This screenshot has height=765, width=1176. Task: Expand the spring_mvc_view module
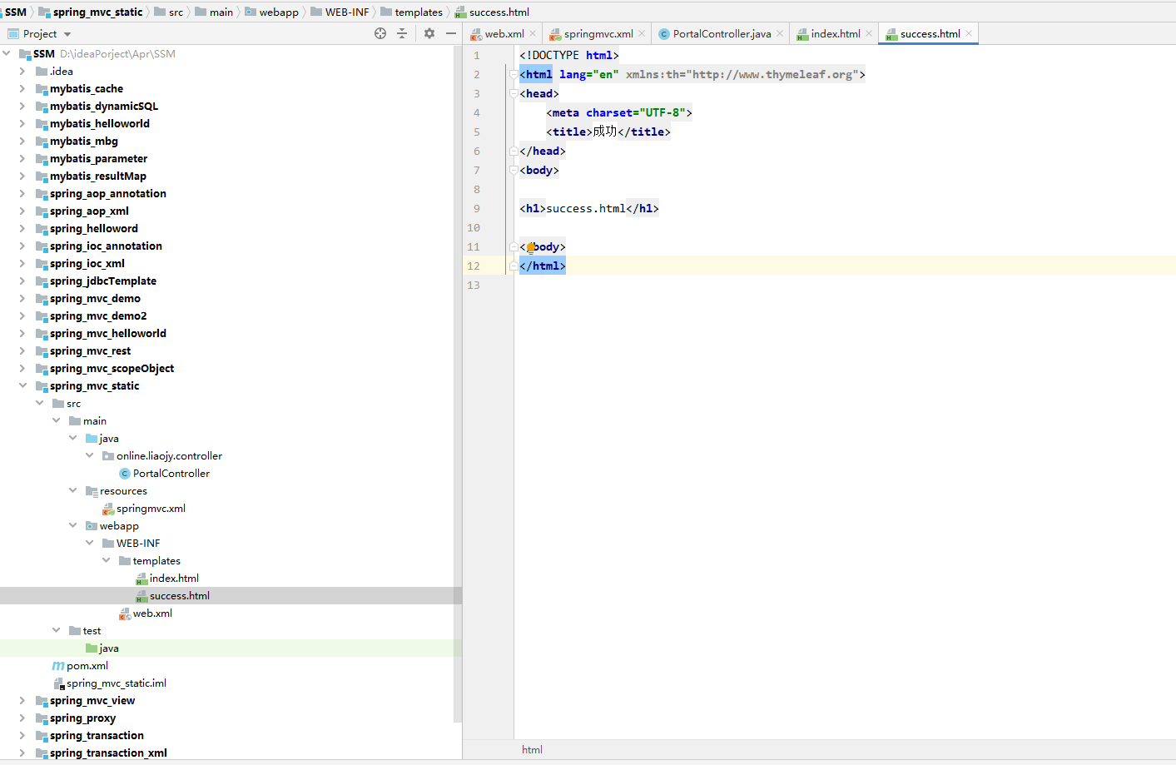click(22, 700)
